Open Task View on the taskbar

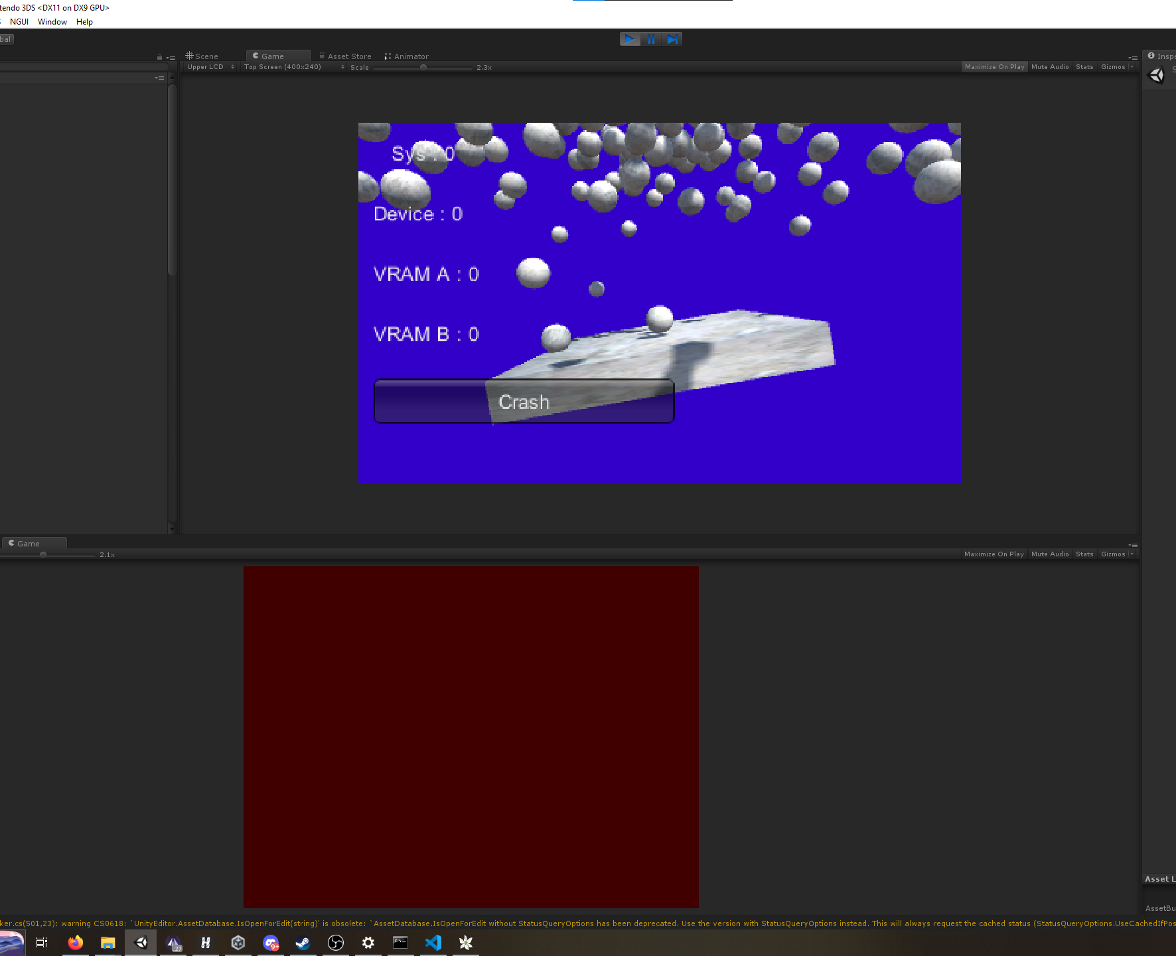click(41, 943)
